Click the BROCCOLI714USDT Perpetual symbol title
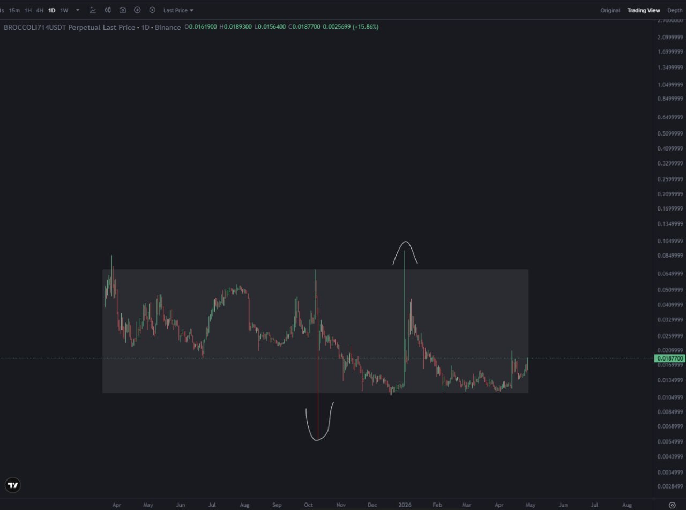The width and height of the screenshot is (686, 510). (70, 27)
